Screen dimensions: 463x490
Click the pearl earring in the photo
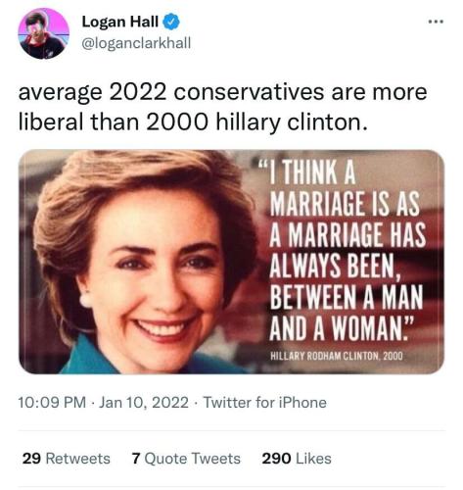[x=86, y=300]
